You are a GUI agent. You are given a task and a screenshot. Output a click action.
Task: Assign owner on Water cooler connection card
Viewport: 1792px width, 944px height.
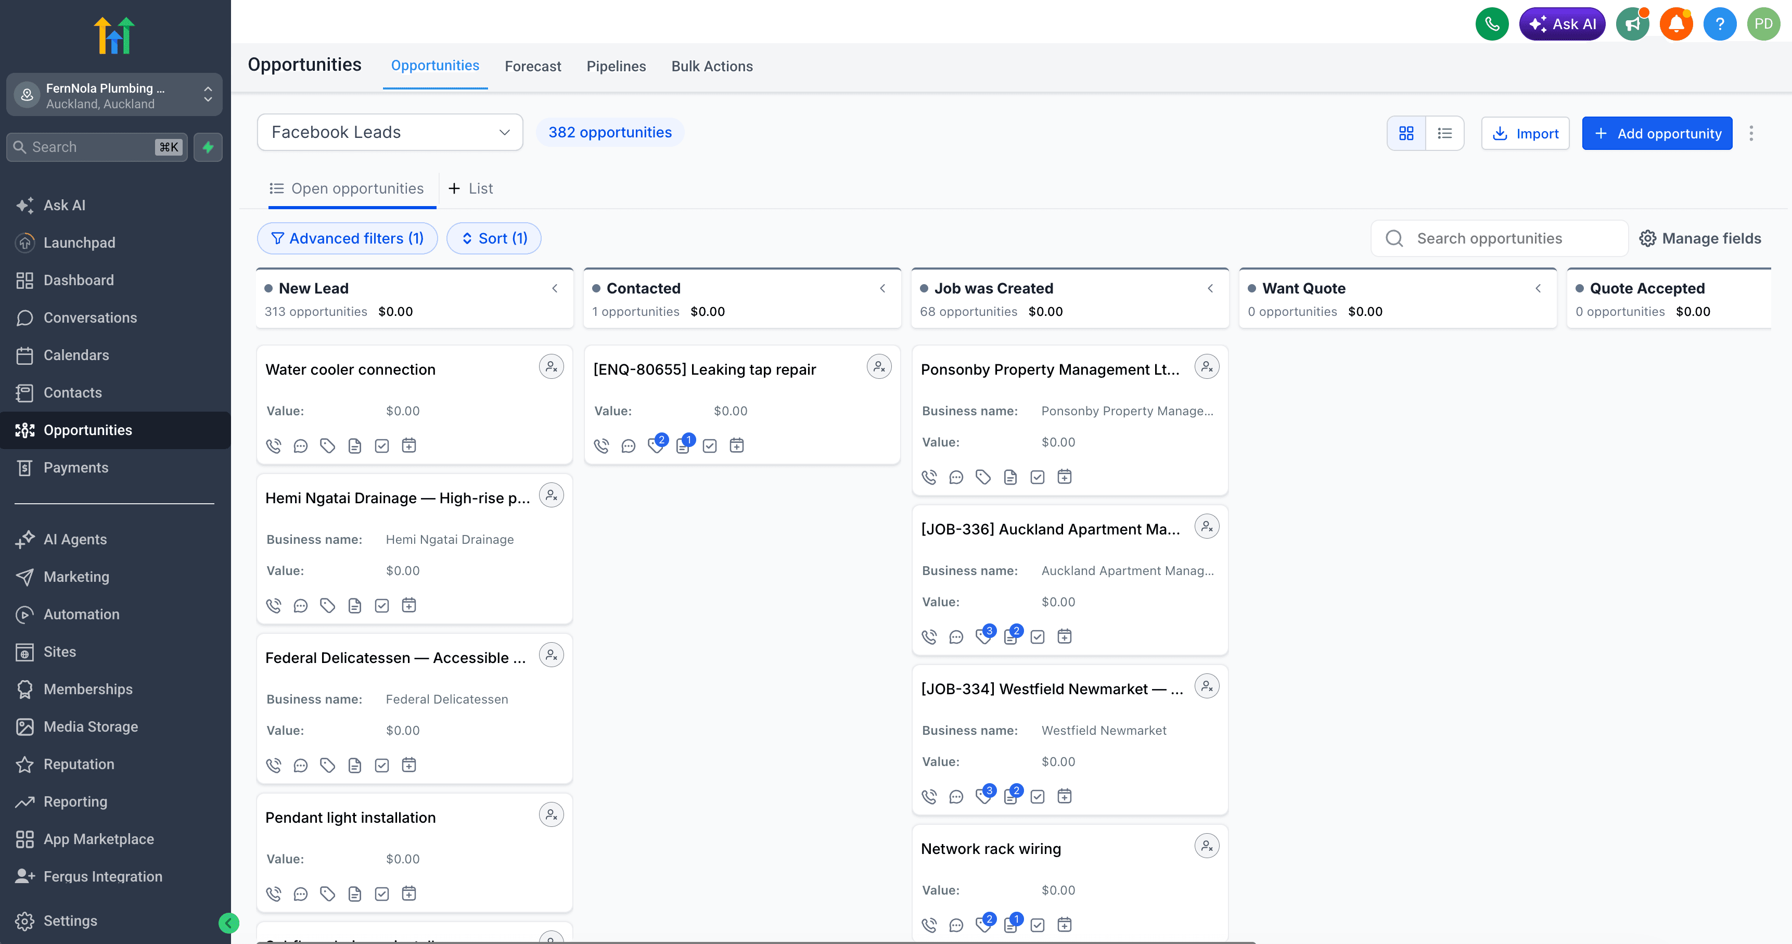pyautogui.click(x=551, y=366)
